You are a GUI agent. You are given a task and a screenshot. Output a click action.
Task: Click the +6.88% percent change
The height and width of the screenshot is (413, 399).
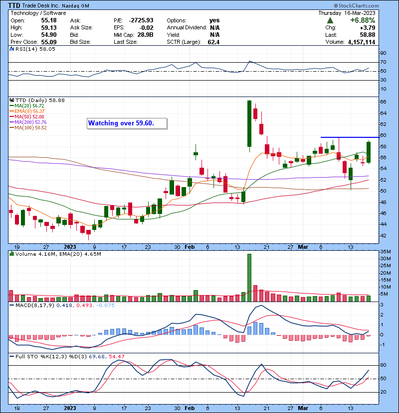click(363, 20)
